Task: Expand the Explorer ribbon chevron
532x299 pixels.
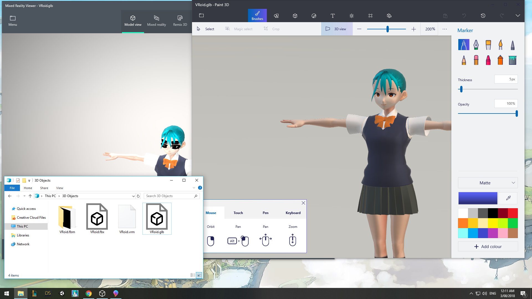Action: click(x=194, y=188)
